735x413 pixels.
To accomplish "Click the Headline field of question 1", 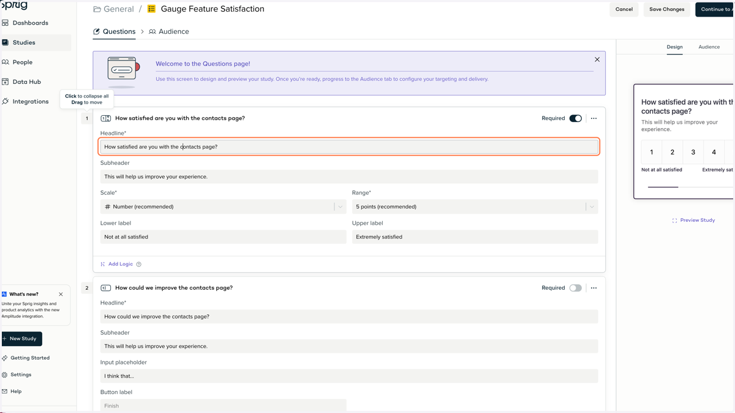I will 349,146.
